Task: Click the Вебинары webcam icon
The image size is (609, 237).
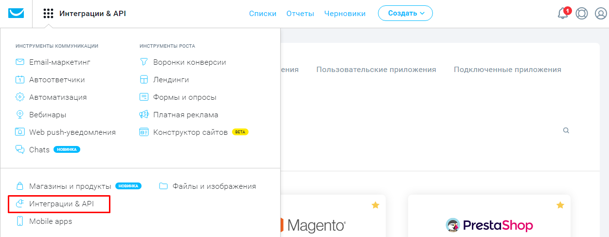Action: tap(20, 115)
